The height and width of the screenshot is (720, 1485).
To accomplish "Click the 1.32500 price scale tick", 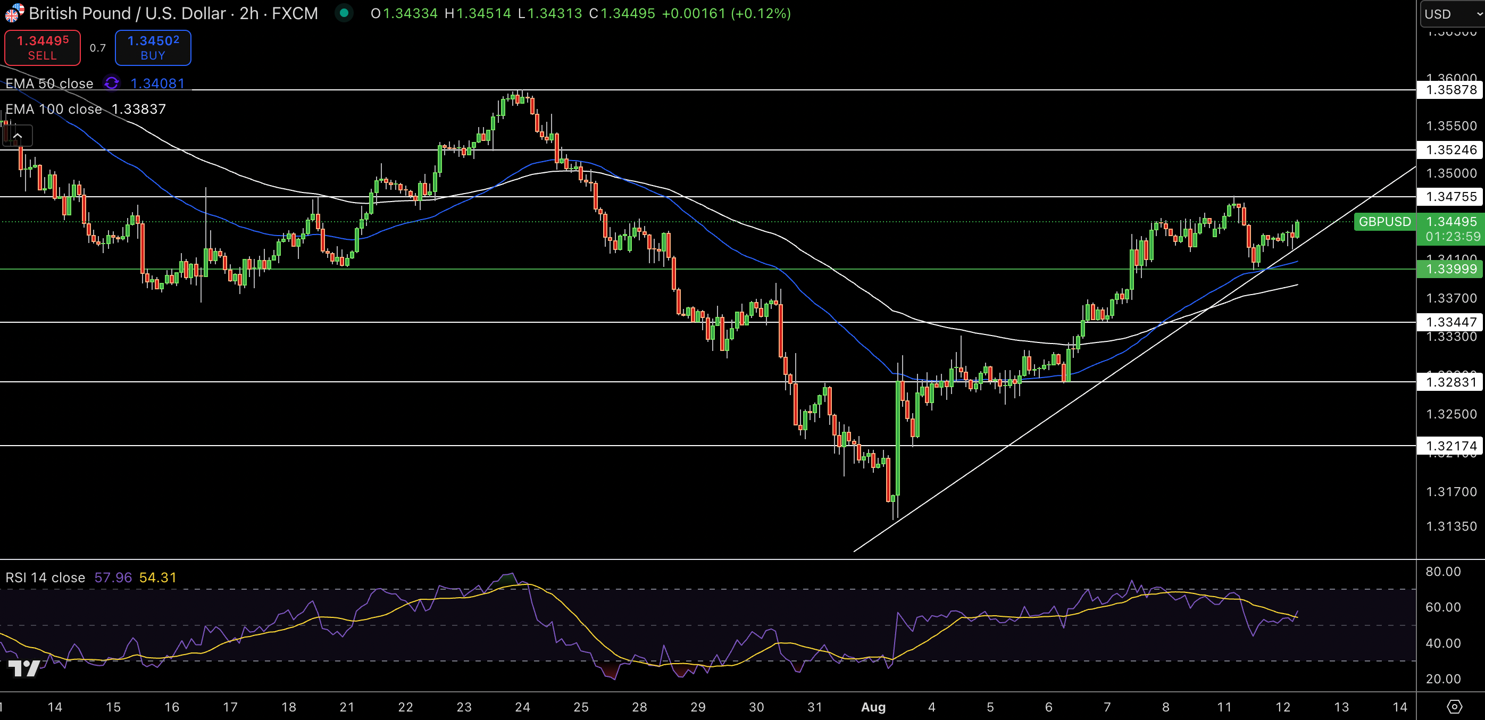I will point(1451,414).
